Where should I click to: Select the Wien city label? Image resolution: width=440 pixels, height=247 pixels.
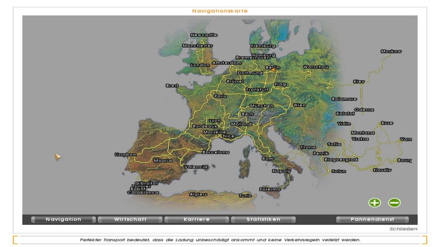tap(299, 105)
